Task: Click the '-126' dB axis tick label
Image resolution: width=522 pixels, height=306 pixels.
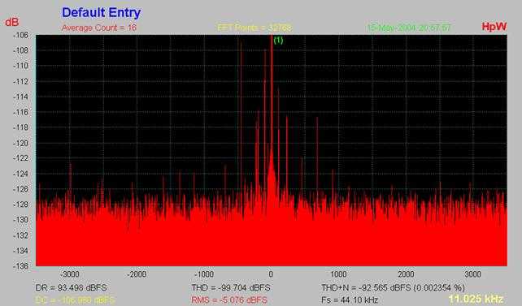Action: [x=20, y=189]
